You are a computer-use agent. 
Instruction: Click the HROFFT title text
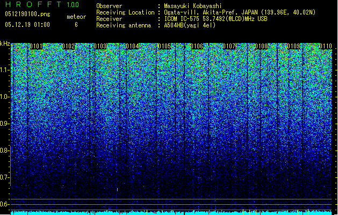pyautogui.click(x=33, y=4)
